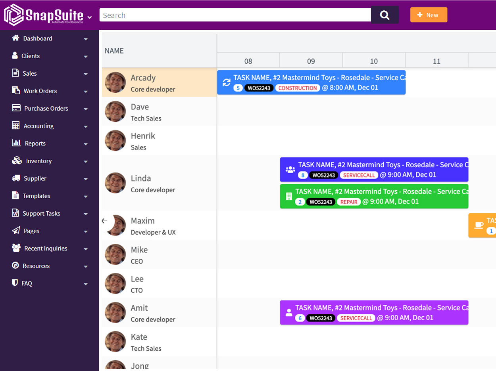The image size is (496, 371).
Task: Click the Recent Inquiries icon
Action: [x=15, y=248]
